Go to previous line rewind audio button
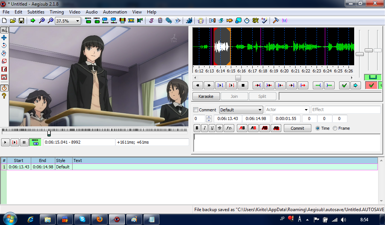Image resolution: width=385 pixels, height=225 pixels. (198, 85)
